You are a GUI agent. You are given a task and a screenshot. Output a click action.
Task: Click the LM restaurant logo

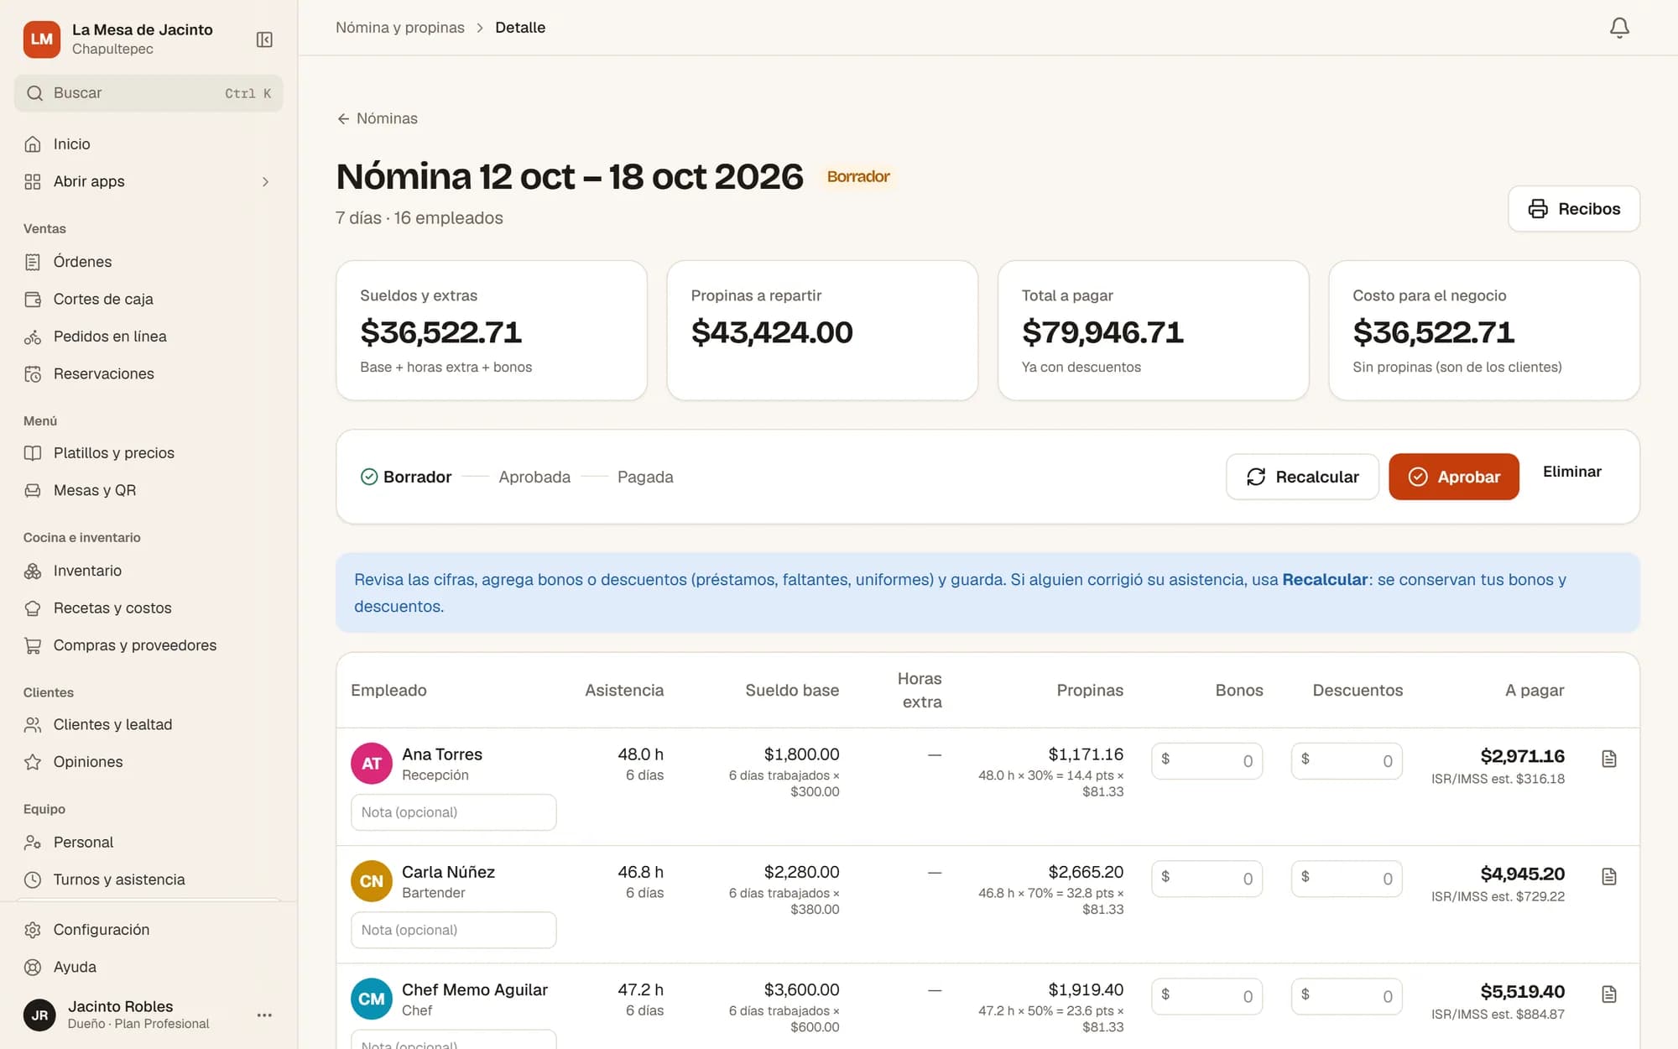pyautogui.click(x=42, y=39)
